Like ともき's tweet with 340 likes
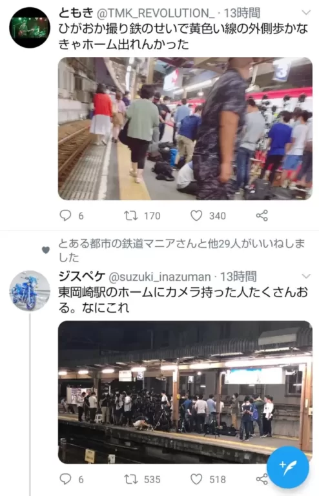This screenshot has height=496, width=319. click(x=196, y=216)
